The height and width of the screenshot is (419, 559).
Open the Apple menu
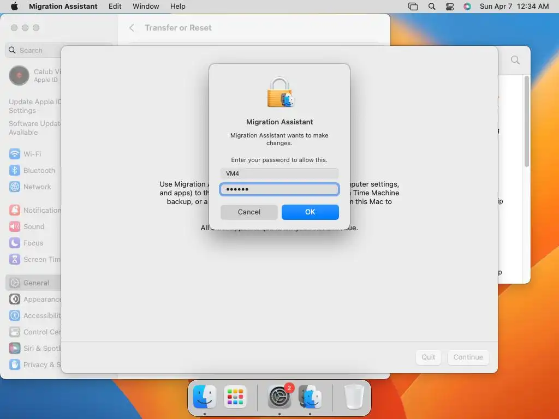pyautogui.click(x=14, y=7)
